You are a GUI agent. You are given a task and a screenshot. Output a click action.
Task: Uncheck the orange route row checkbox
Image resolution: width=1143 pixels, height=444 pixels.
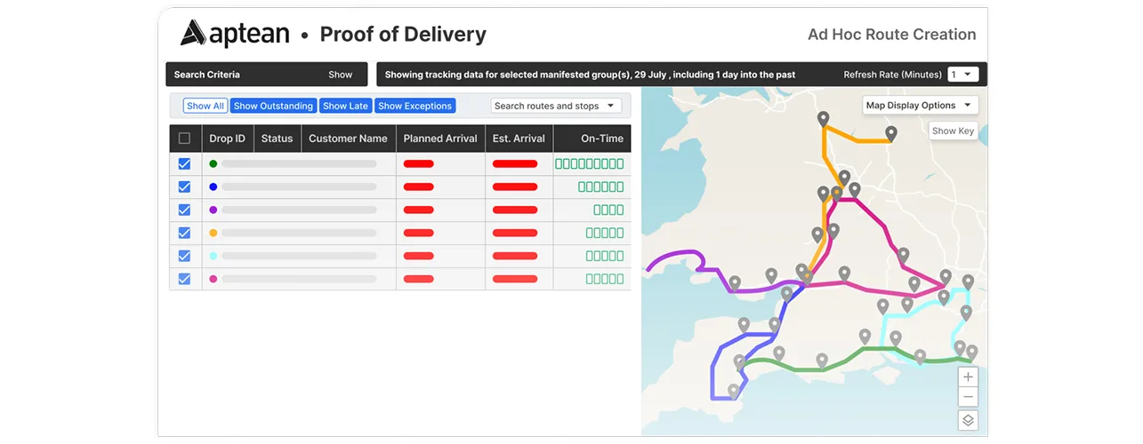(x=184, y=233)
